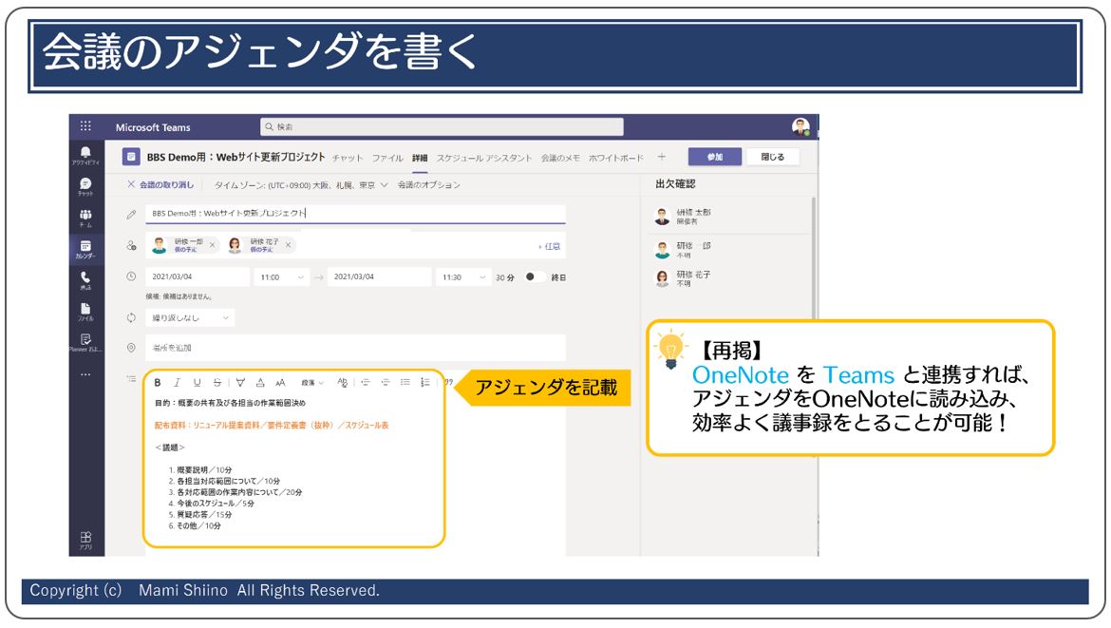Viewport: 1111px width, 628px height.
Task: Select 研修 花子 in the attendance list
Action: pyautogui.click(x=730, y=277)
